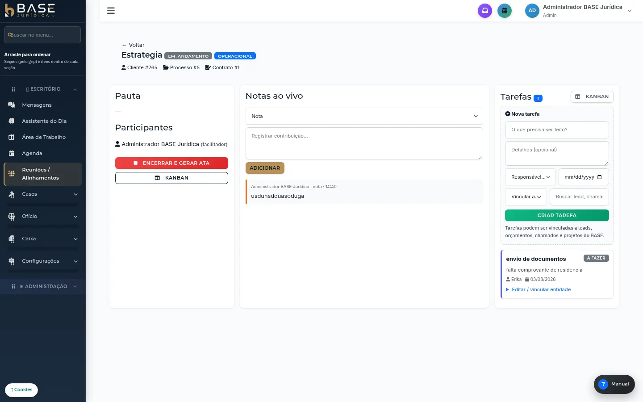Click the green CRIAR TAREFA button
The width and height of the screenshot is (643, 402).
[x=557, y=215]
